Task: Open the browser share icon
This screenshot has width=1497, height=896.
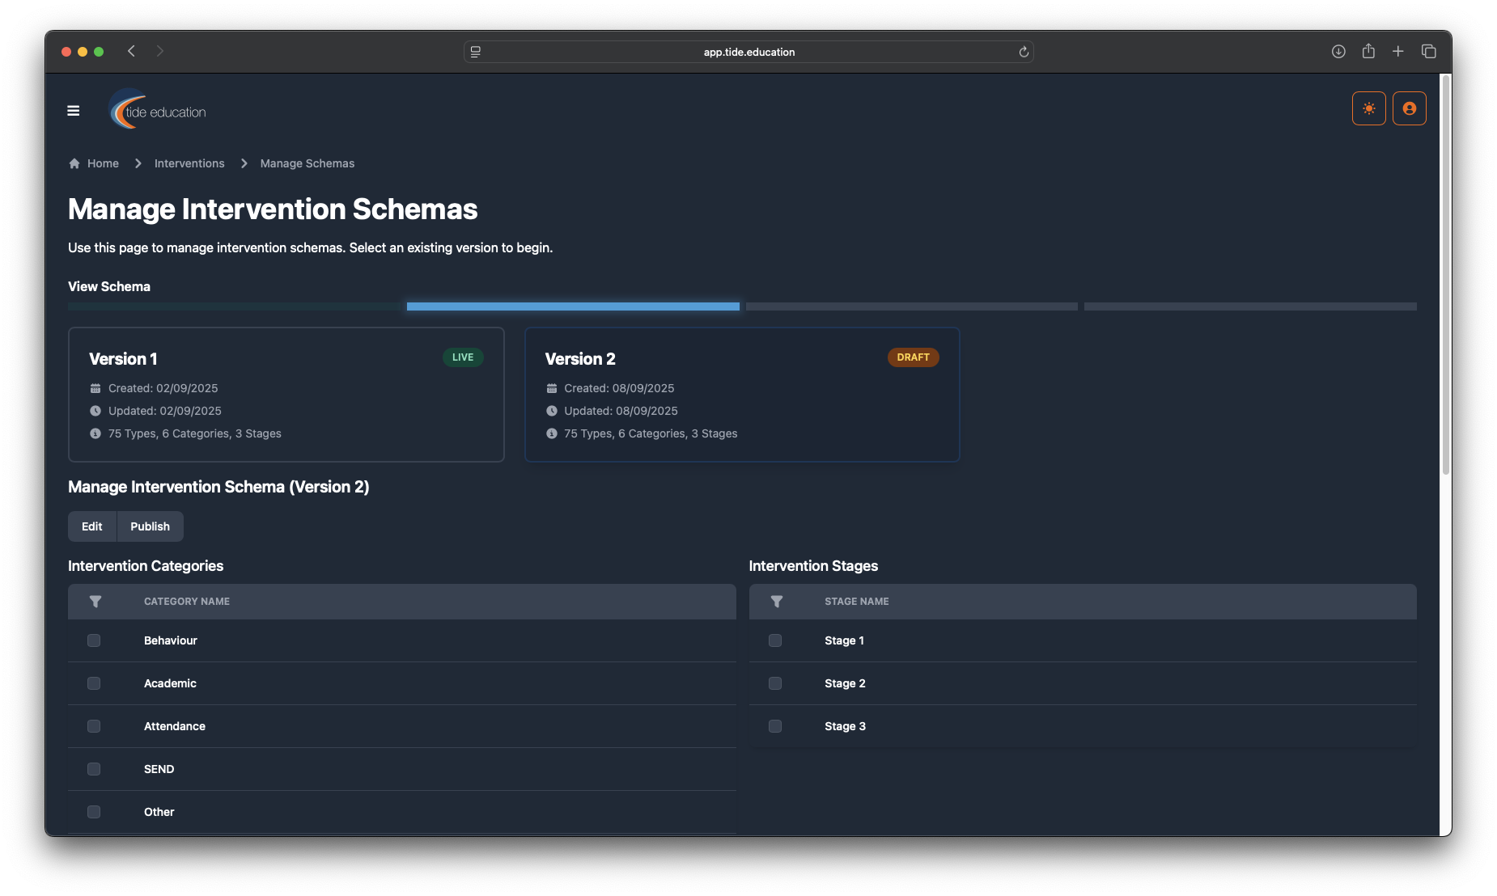Action: pyautogui.click(x=1368, y=52)
